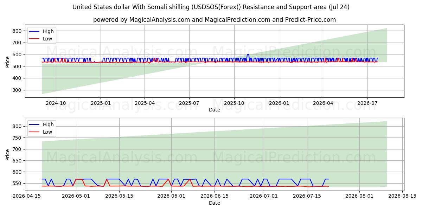Click the blue price spike near 2025-11
This screenshot has width=422, height=211.
click(x=248, y=56)
